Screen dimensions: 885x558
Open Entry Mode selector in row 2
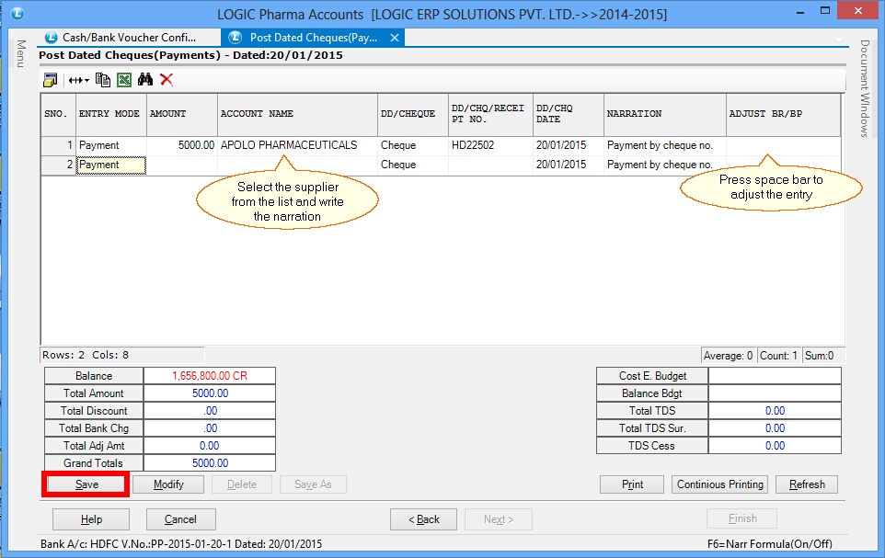[x=110, y=164]
